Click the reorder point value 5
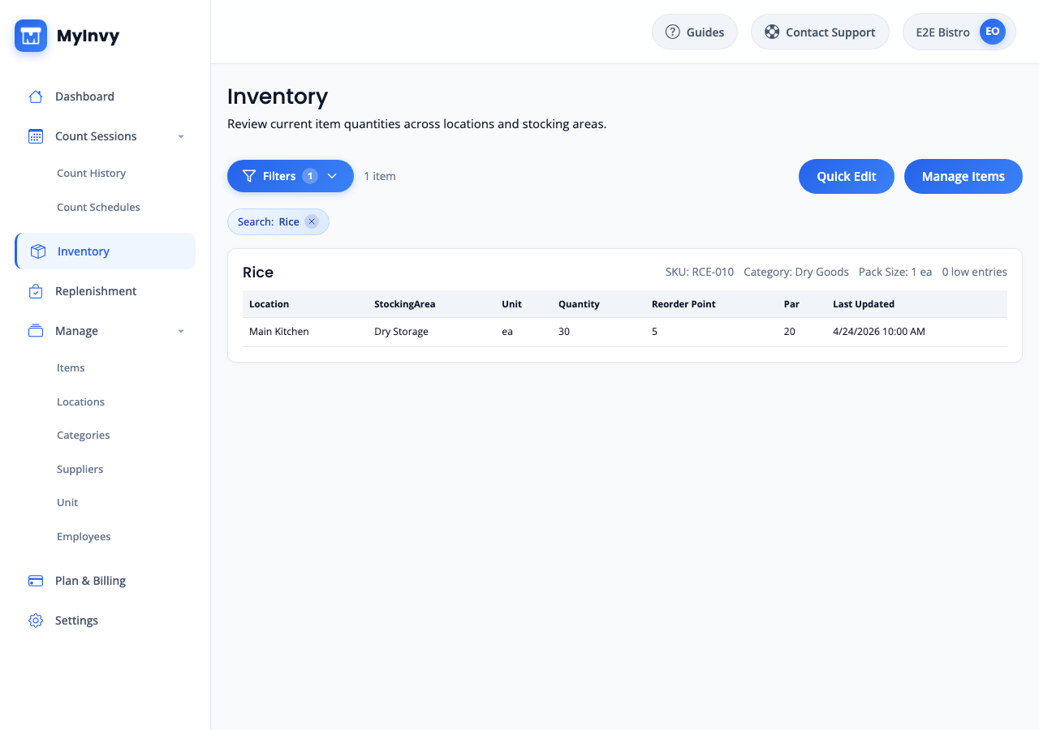Viewport: 1039px width, 730px height. 654,331
